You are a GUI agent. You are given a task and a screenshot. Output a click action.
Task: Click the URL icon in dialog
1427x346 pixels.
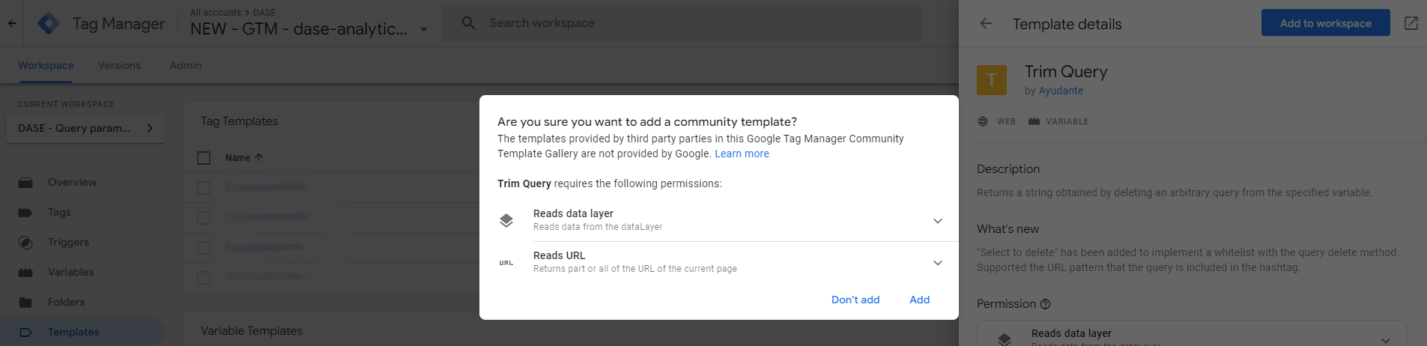point(506,263)
